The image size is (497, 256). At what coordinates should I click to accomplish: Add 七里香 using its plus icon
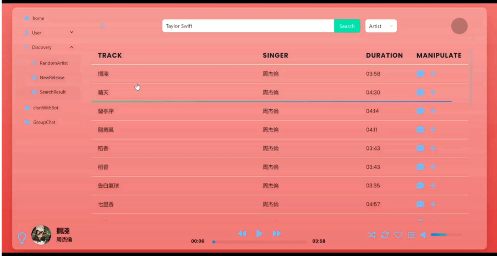(433, 204)
